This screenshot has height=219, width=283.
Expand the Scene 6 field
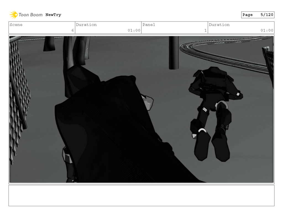pos(41,28)
